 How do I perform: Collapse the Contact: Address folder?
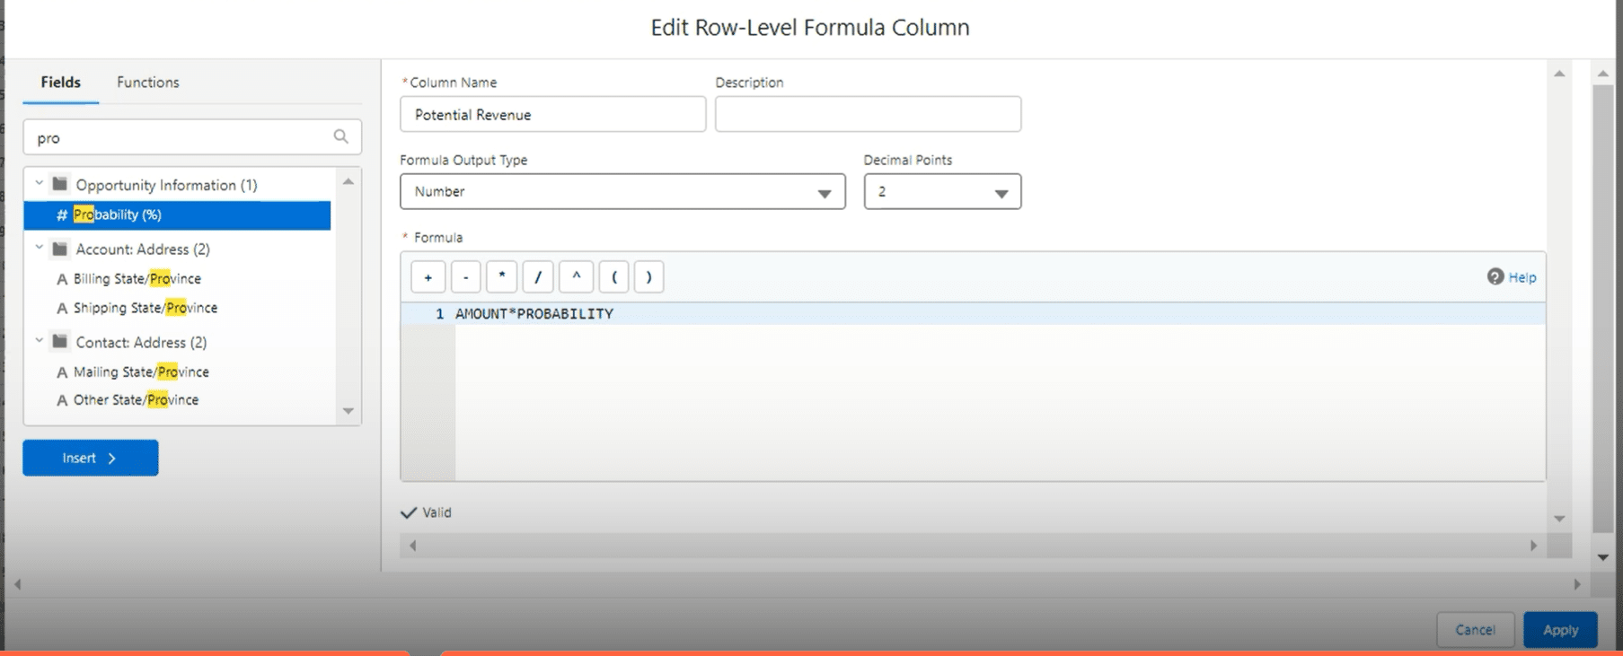pos(40,342)
